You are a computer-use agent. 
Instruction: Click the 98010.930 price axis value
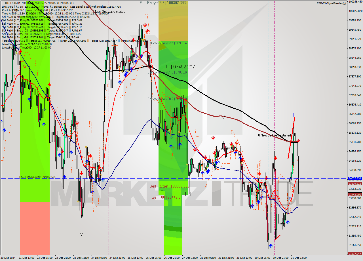(355, 67)
